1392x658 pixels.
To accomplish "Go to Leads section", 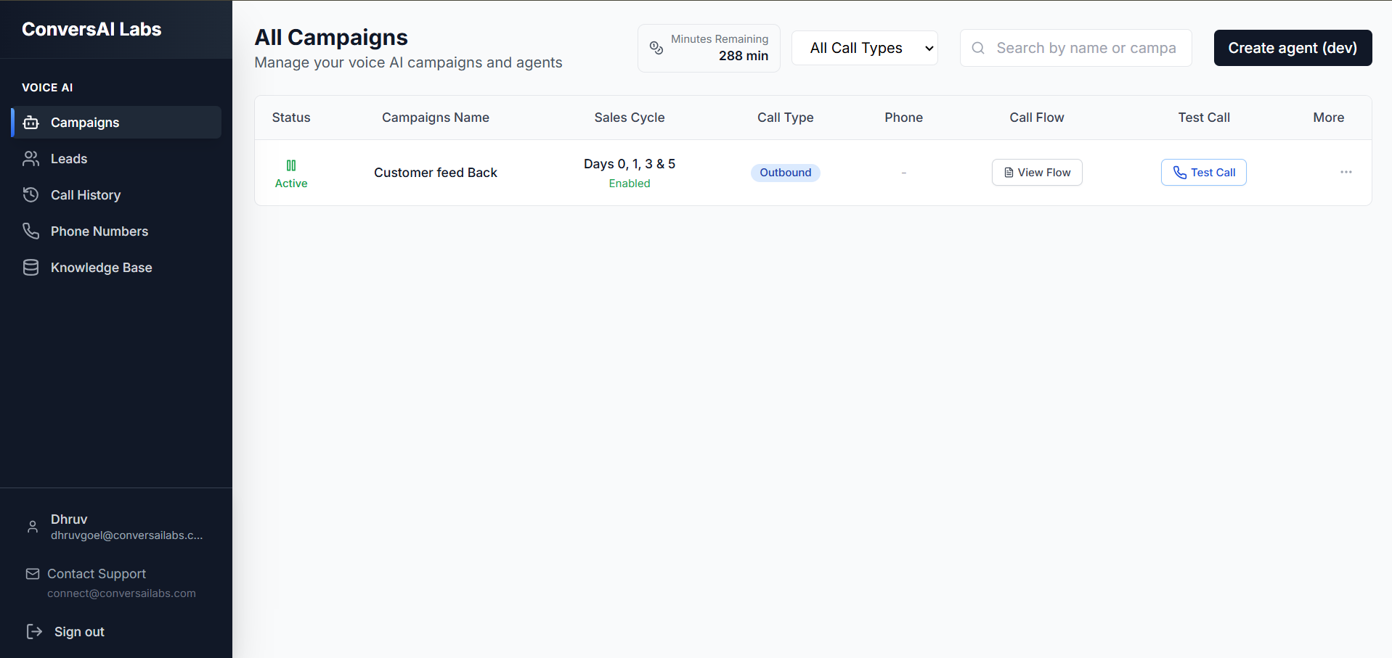I will click(116, 159).
